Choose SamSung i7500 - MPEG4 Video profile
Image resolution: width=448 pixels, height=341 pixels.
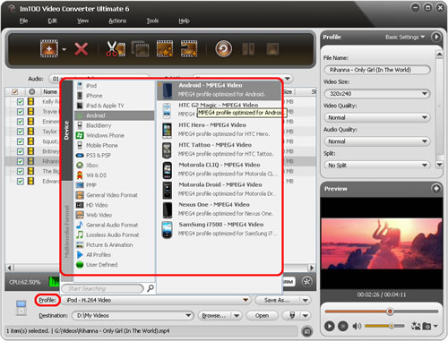pyautogui.click(x=220, y=229)
